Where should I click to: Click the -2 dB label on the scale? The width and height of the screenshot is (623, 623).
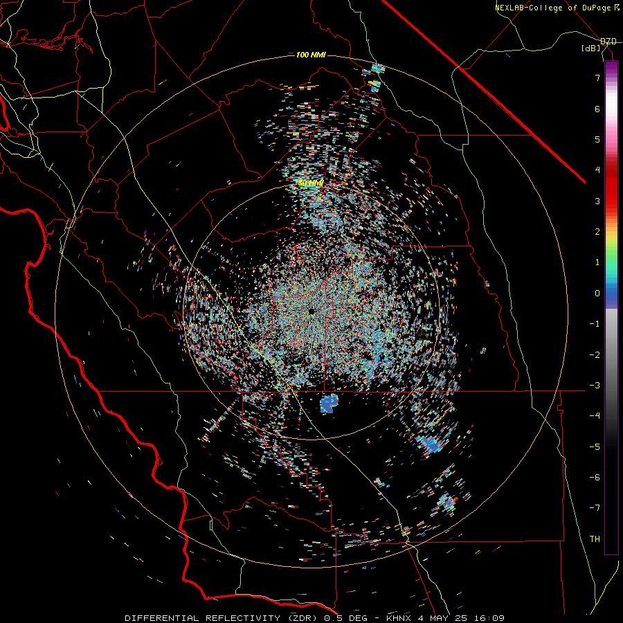click(595, 355)
